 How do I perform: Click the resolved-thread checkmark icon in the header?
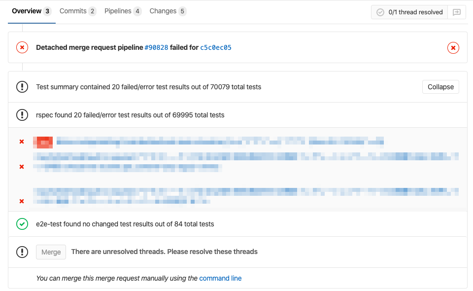point(379,12)
